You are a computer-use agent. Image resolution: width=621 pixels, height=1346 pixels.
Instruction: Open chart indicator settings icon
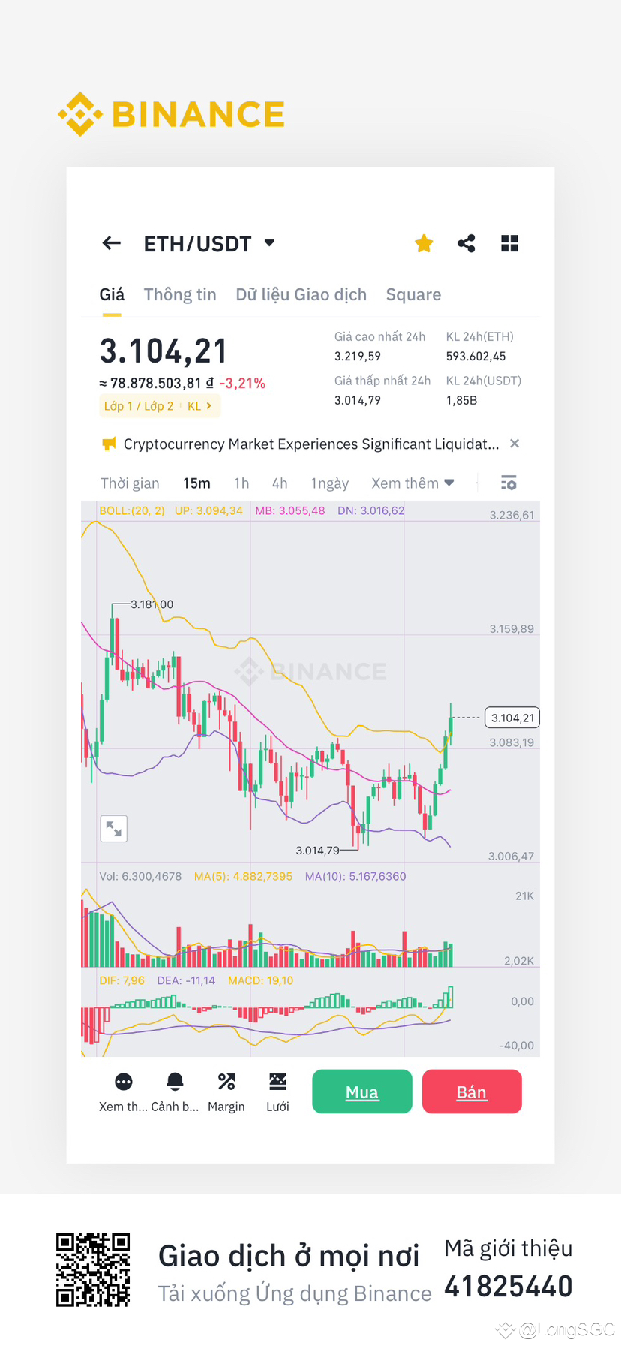[508, 483]
